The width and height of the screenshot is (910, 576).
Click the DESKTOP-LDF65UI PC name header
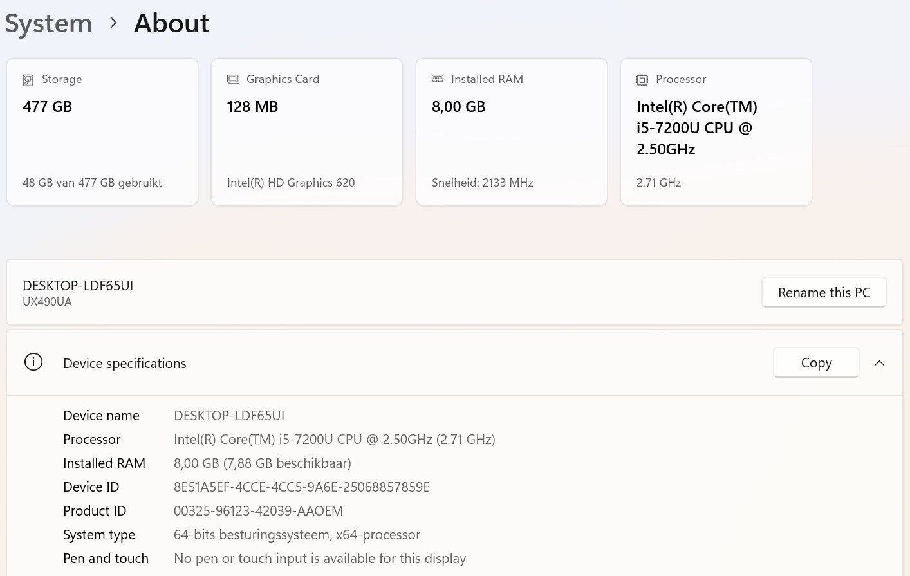[x=78, y=286]
